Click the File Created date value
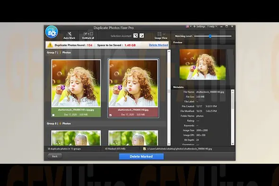 click(x=207, y=106)
